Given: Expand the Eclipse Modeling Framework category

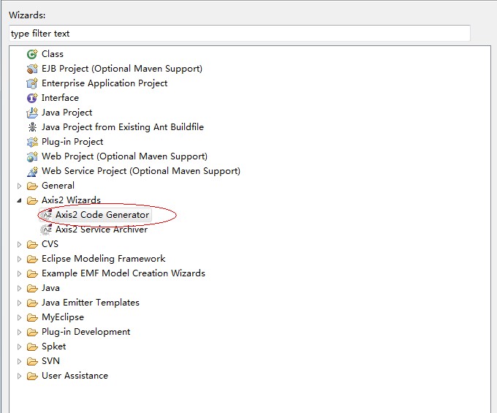Looking at the screenshot, I should pyautogui.click(x=19, y=259).
